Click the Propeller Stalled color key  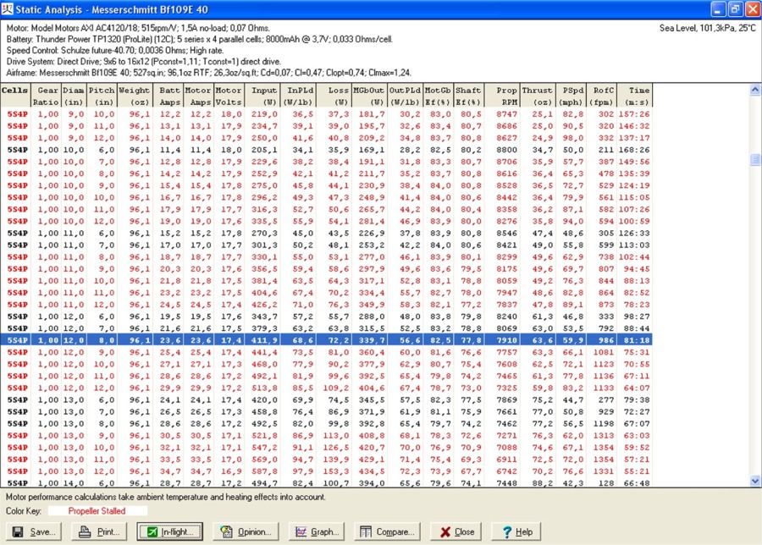[x=97, y=511]
